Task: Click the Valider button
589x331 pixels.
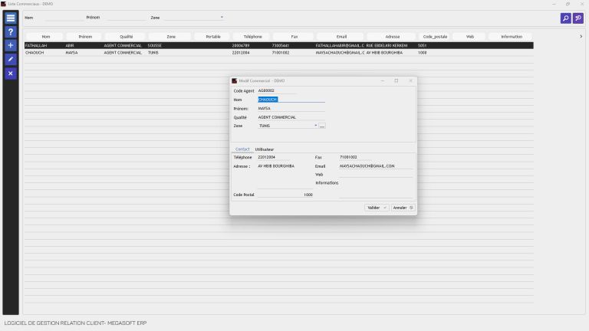Action: [377, 208]
